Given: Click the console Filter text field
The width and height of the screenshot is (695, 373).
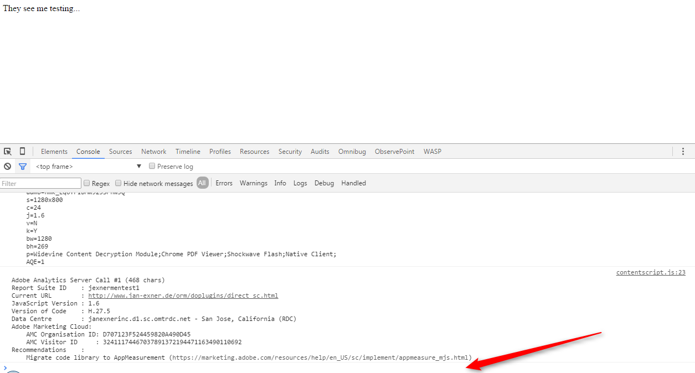Looking at the screenshot, I should tap(41, 183).
